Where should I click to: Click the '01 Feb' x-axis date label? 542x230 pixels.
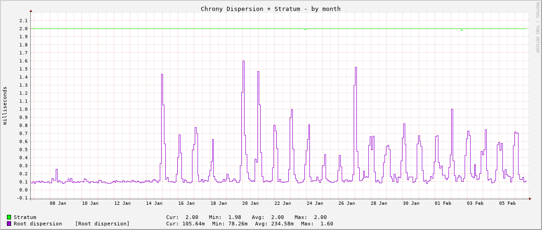tap(443, 203)
